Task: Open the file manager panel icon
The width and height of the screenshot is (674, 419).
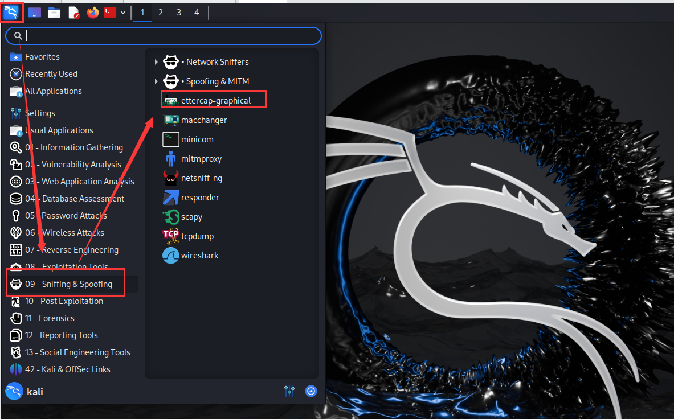Action: click(x=54, y=13)
